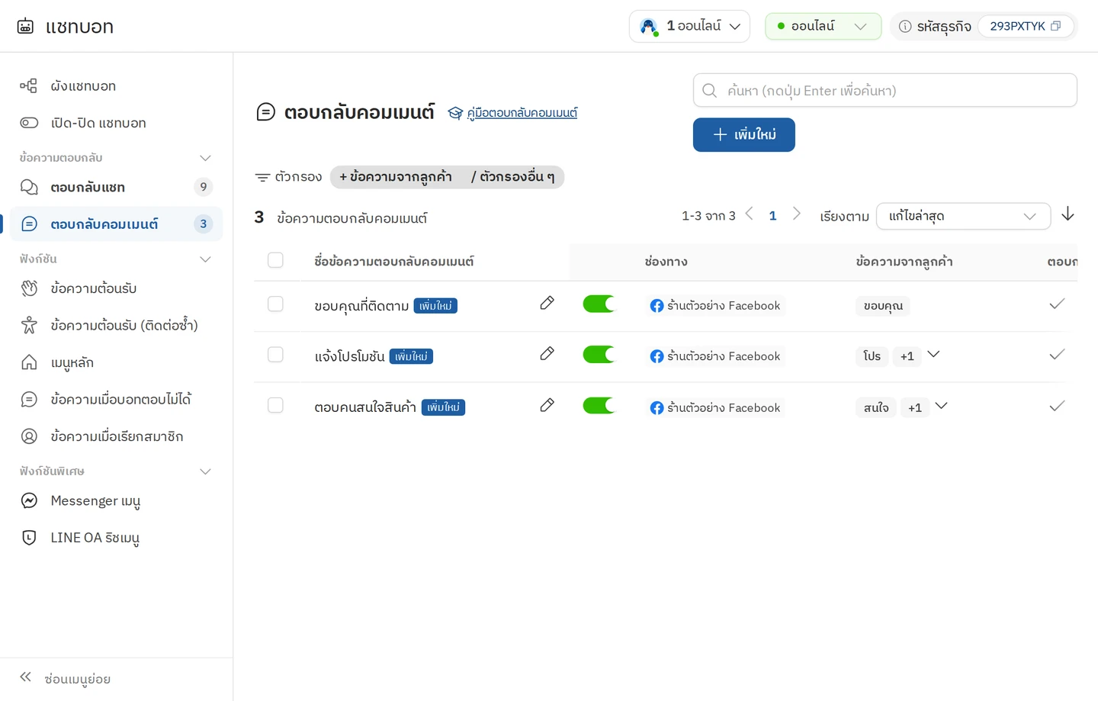Collapse the ฟังก์ชันพิเศษ sidebar section
This screenshot has height=701, width=1098.
[205, 471]
